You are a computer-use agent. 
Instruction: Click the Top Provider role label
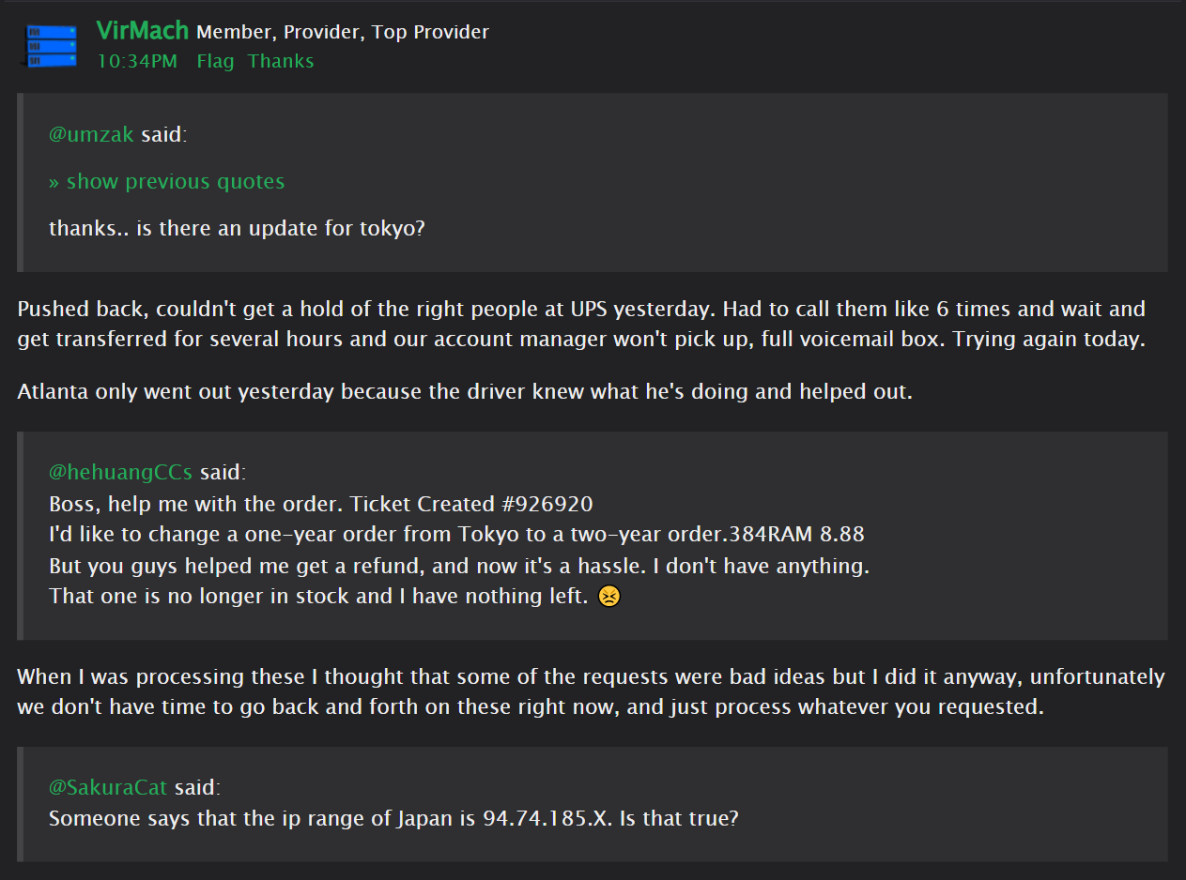[430, 33]
